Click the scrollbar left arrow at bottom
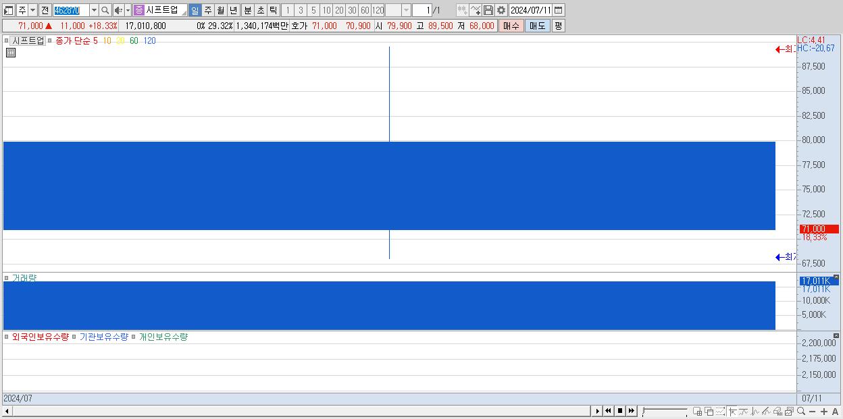843x419 pixels. (7, 411)
